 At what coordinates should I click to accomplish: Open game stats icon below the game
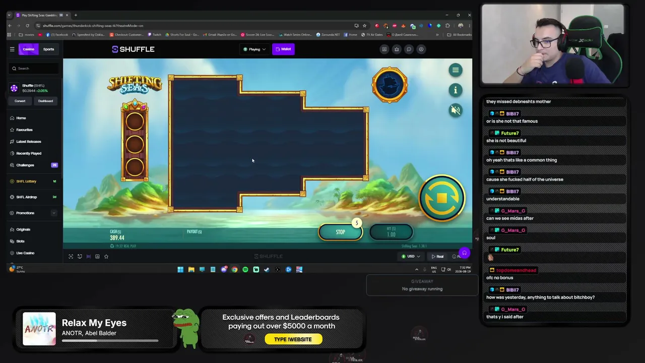pos(97,257)
